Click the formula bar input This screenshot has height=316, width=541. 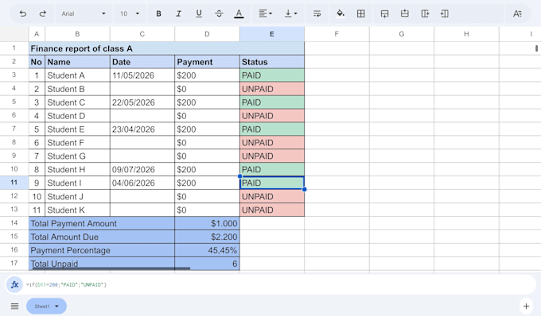click(x=279, y=285)
